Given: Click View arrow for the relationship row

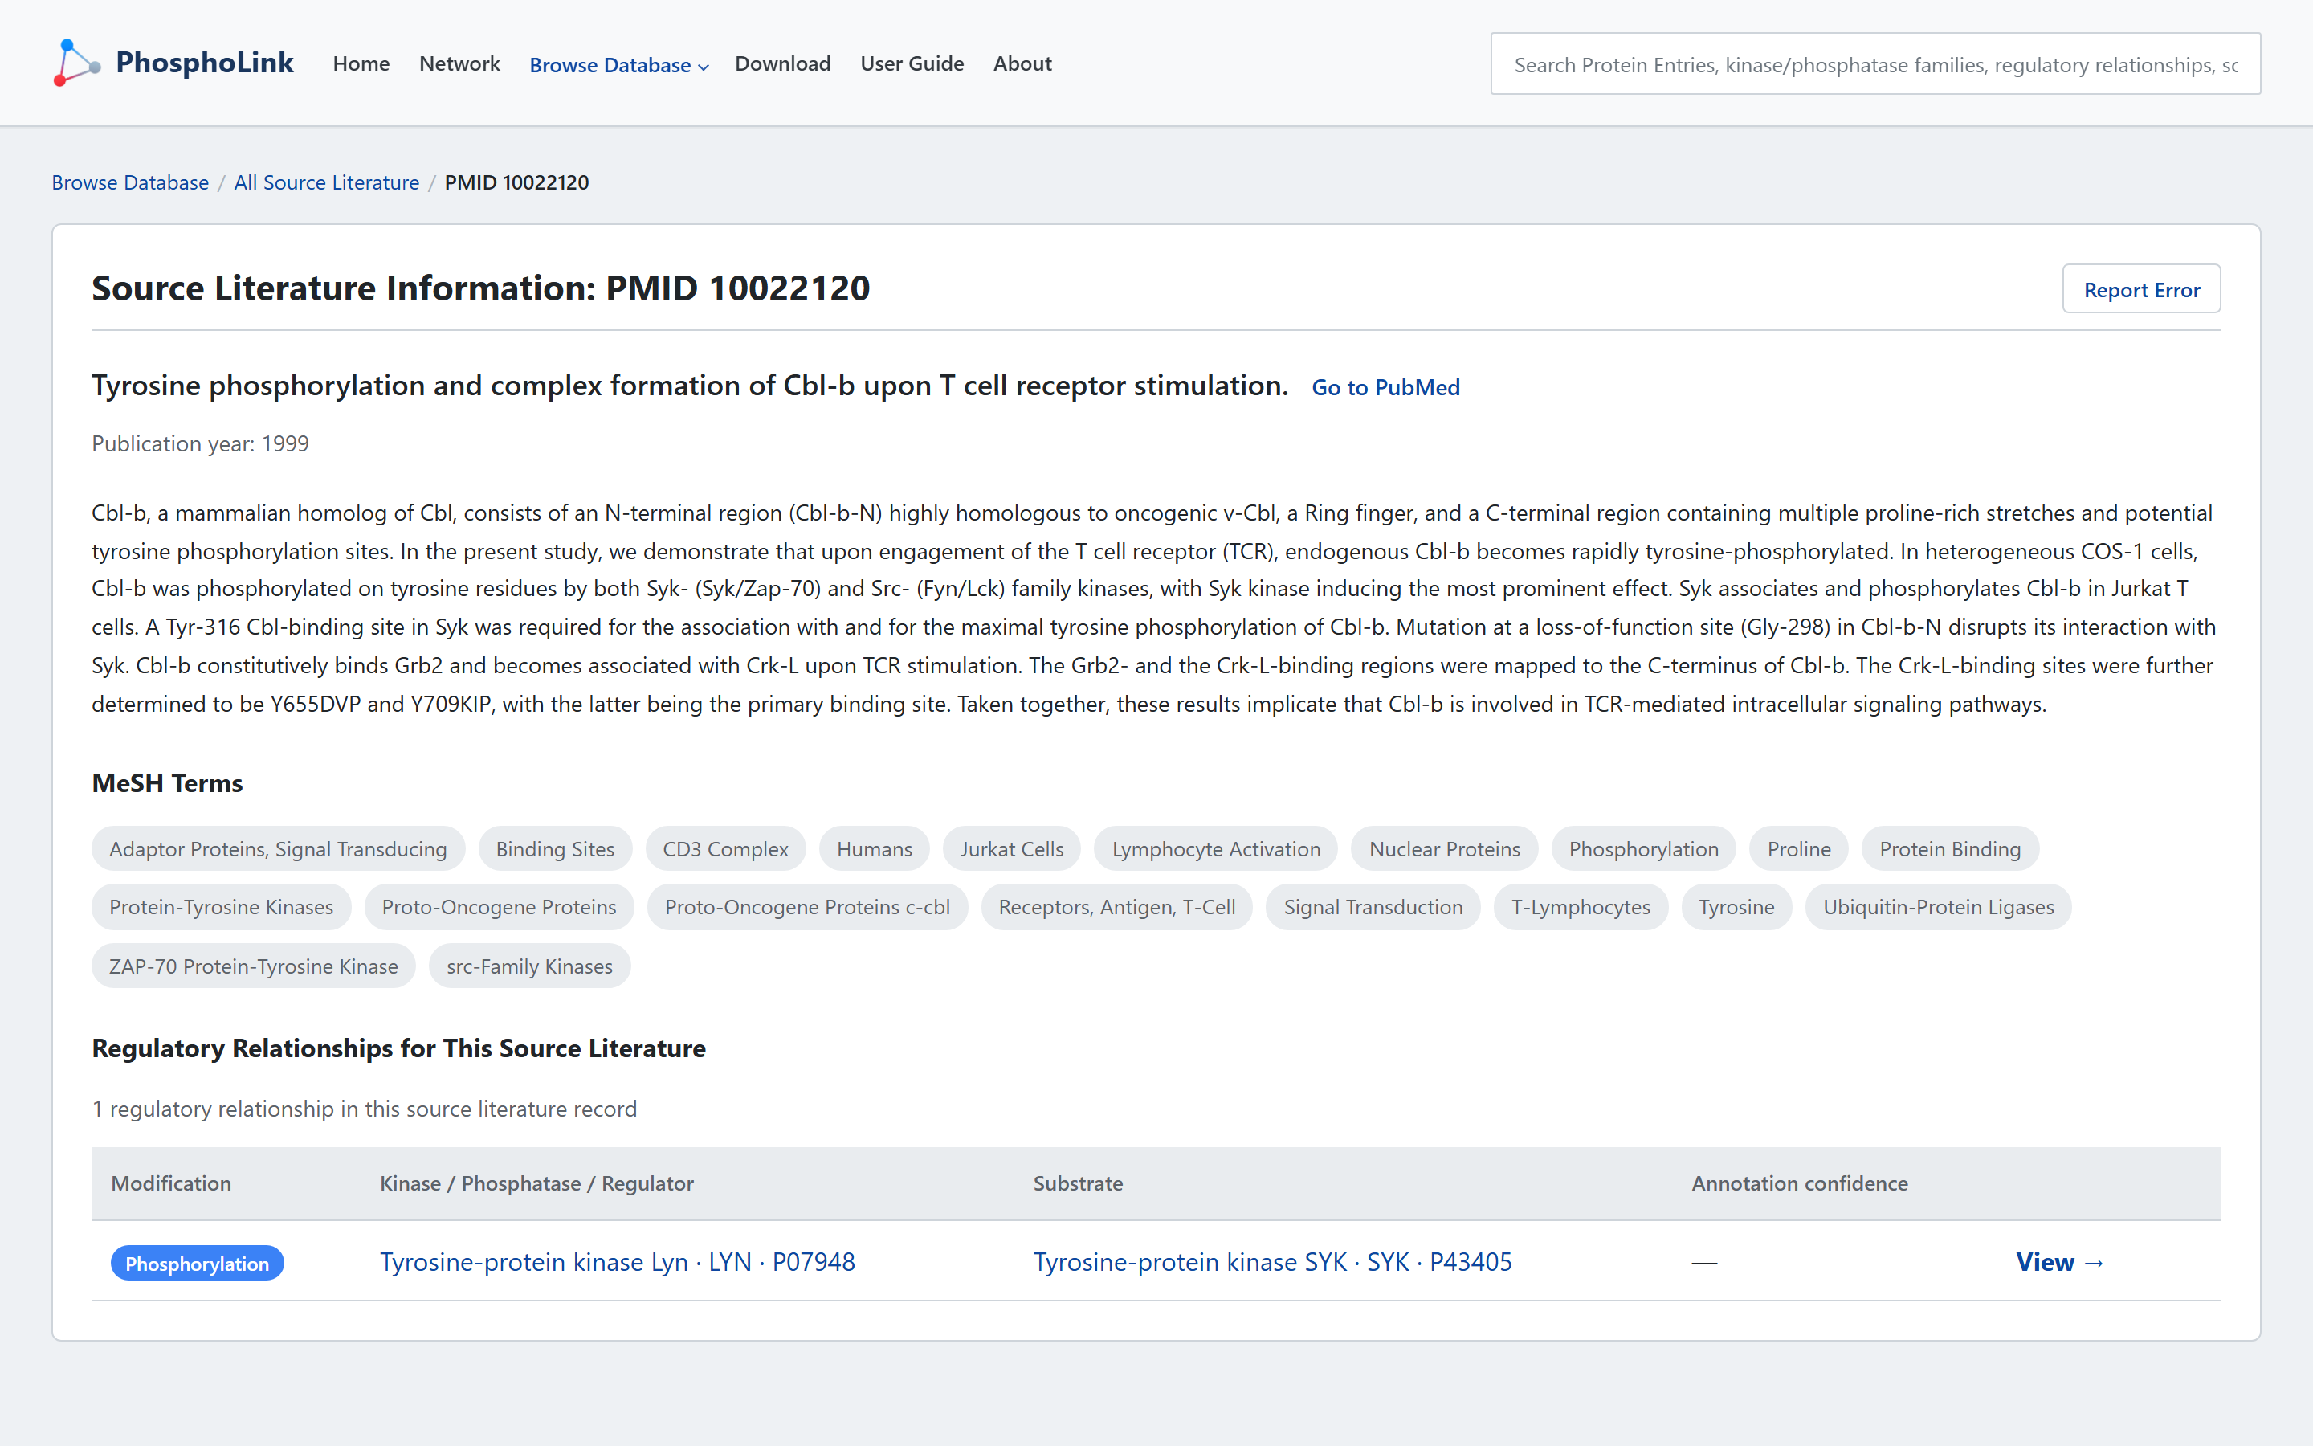Looking at the screenshot, I should click(2060, 1261).
